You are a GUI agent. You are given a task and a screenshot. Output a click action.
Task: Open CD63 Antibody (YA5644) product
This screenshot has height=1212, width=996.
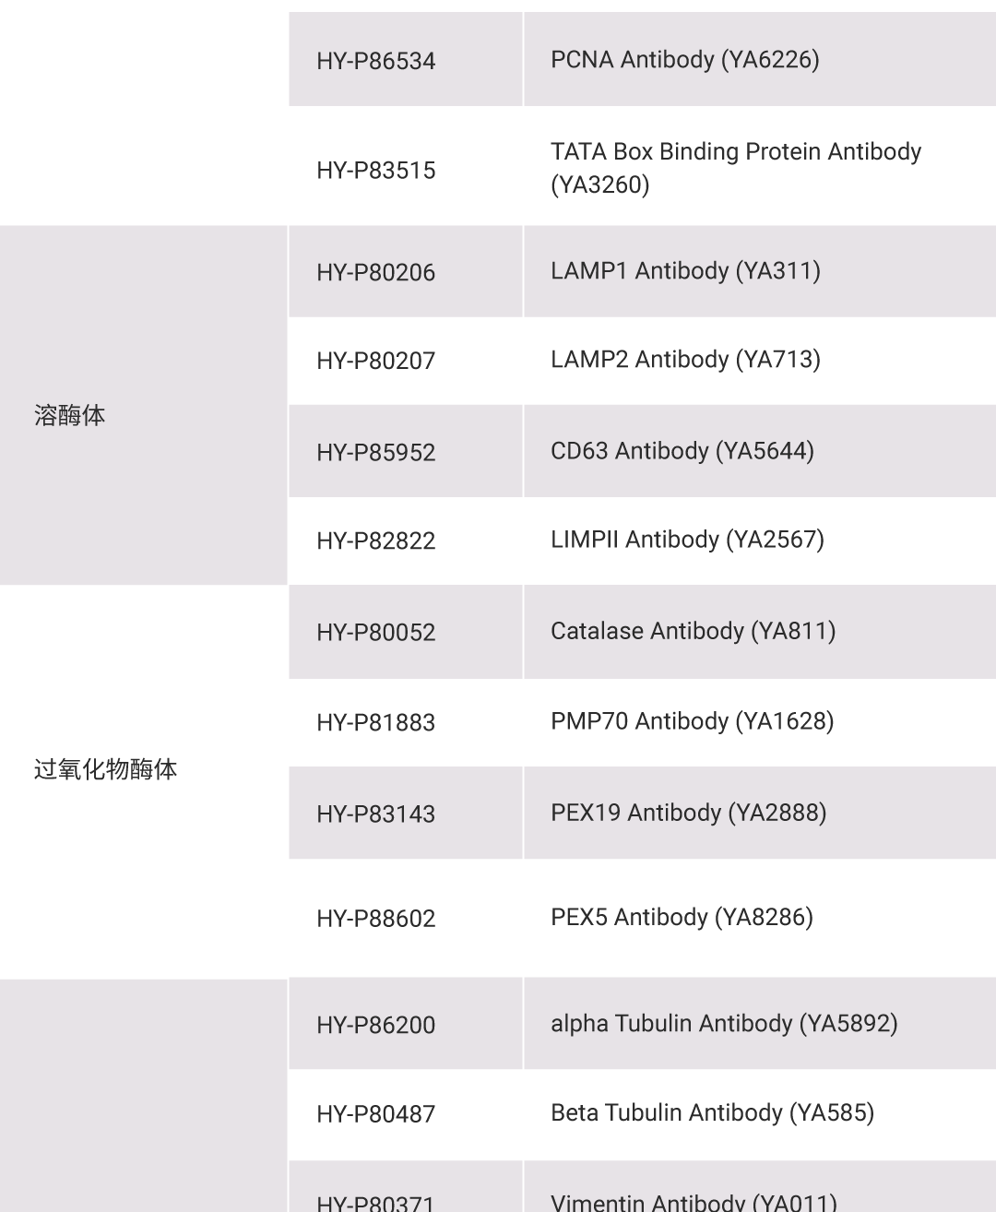pos(682,451)
